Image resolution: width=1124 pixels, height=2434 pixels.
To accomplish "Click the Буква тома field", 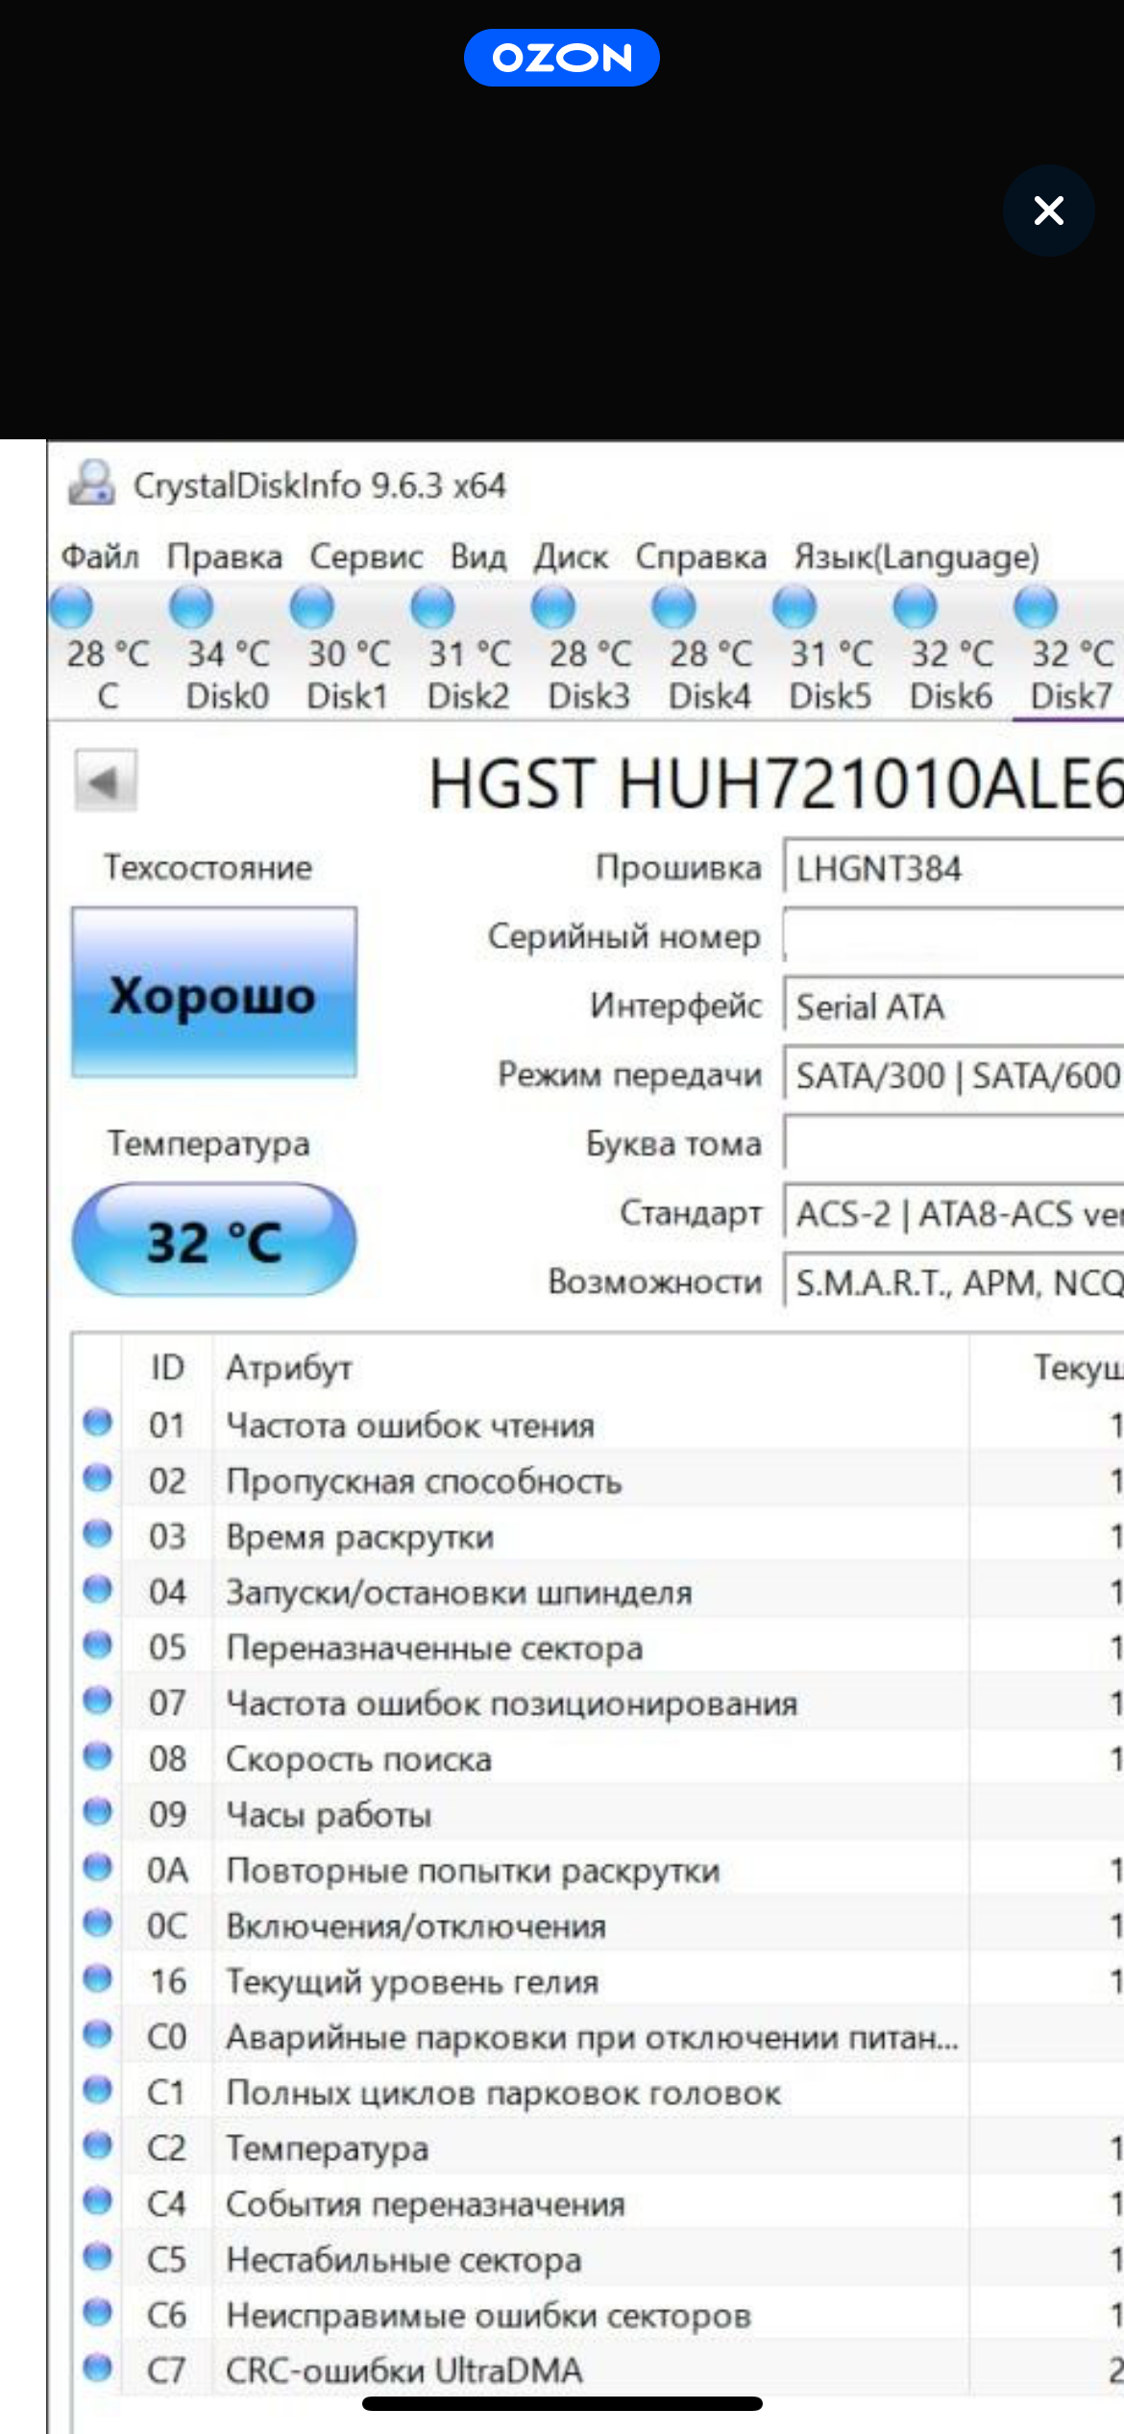I will pos(951,1144).
